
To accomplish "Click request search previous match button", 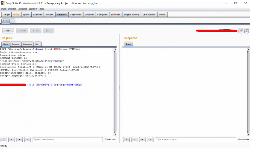I will coord(12,139).
